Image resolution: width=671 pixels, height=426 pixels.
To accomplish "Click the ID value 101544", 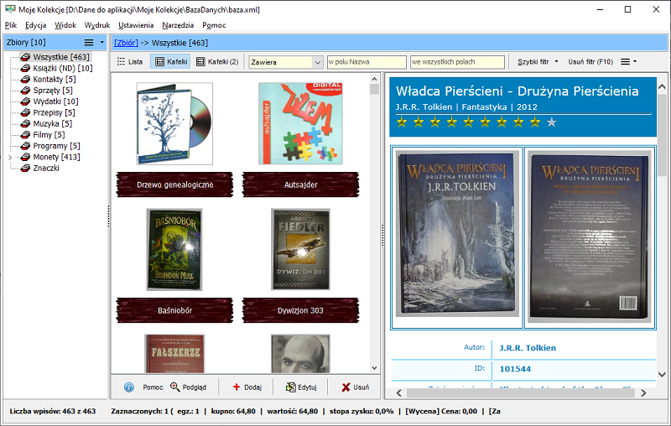I will point(515,369).
